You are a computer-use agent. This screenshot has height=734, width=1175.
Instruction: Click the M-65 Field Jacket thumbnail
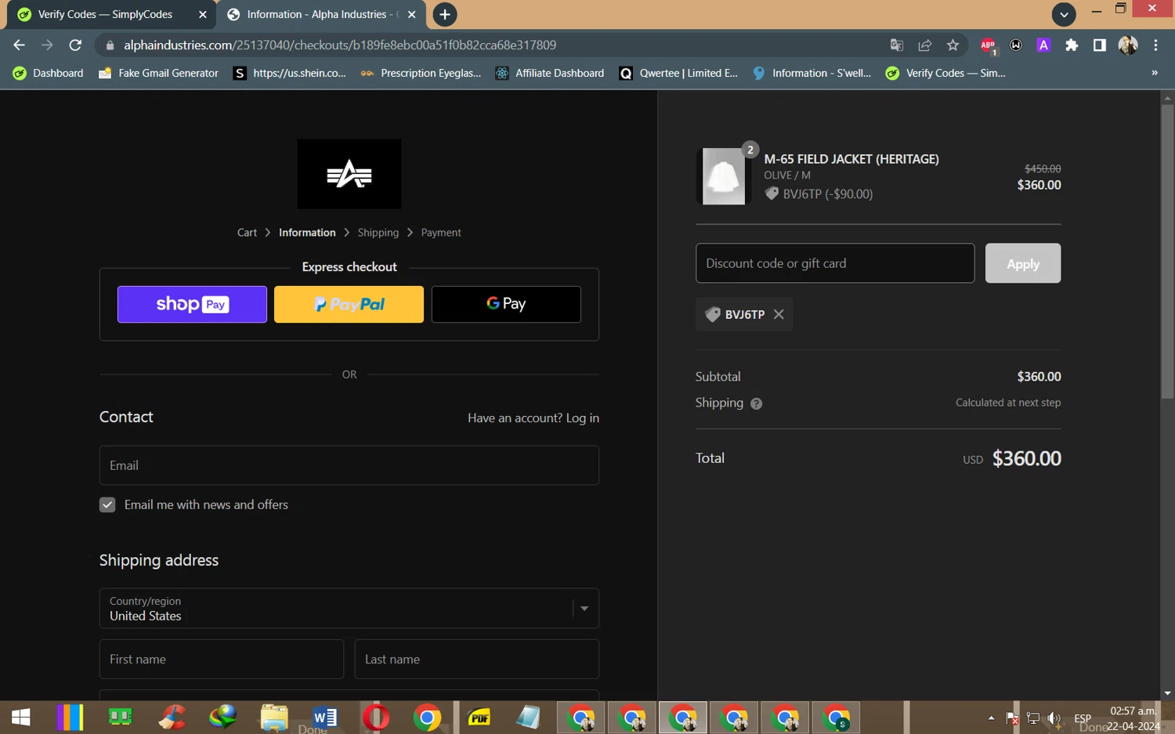(724, 176)
